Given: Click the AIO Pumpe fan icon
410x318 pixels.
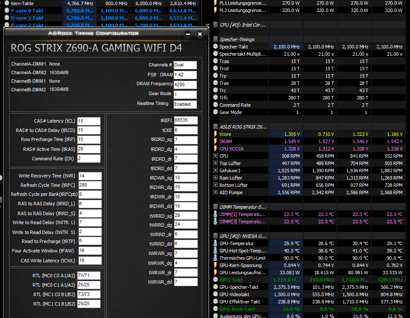Looking at the screenshot, I should pyautogui.click(x=215, y=192).
